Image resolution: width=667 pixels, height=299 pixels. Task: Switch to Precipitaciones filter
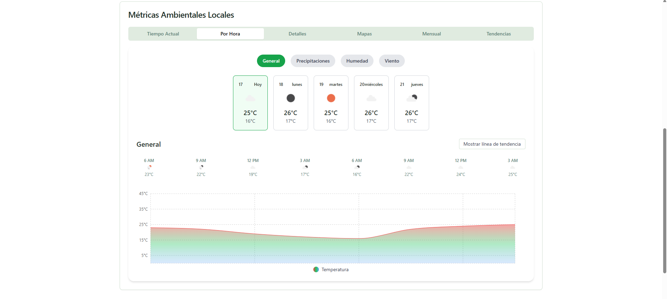click(x=313, y=61)
